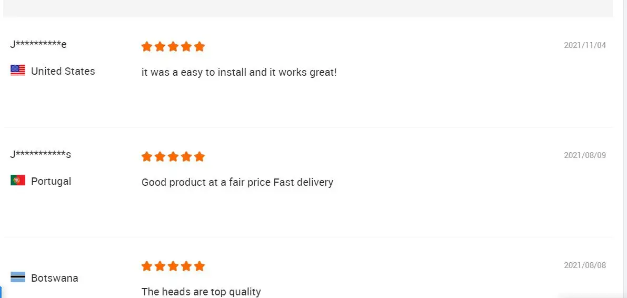Click the last star of the 2021/08/09 review
The image size is (627, 298).
point(199,156)
